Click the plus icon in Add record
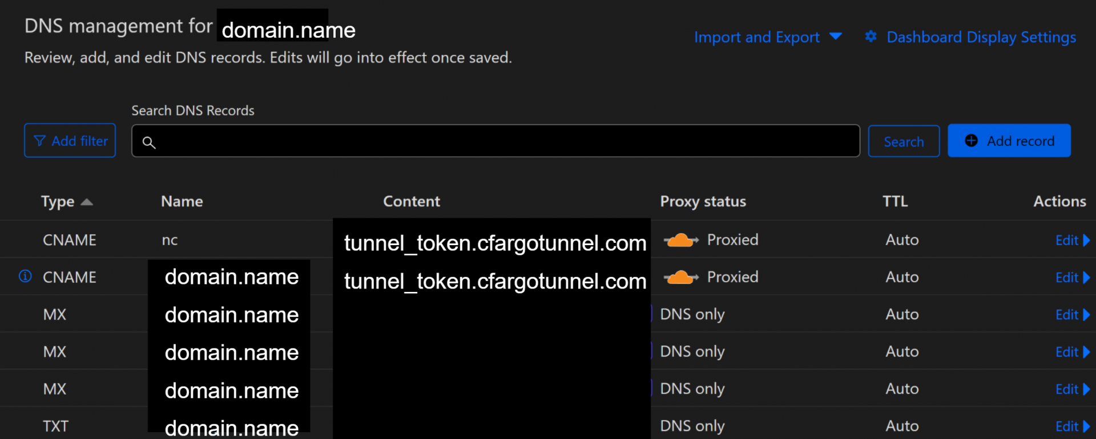Viewport: 1096px width, 439px height. pyautogui.click(x=971, y=140)
